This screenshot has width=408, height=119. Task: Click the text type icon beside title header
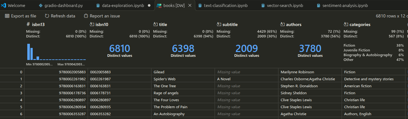tap(155, 24)
